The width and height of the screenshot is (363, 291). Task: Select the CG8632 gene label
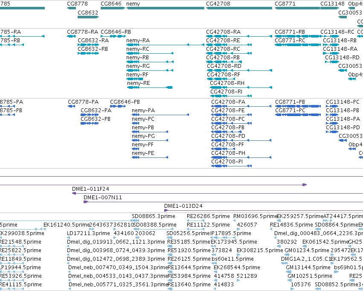click(88, 12)
